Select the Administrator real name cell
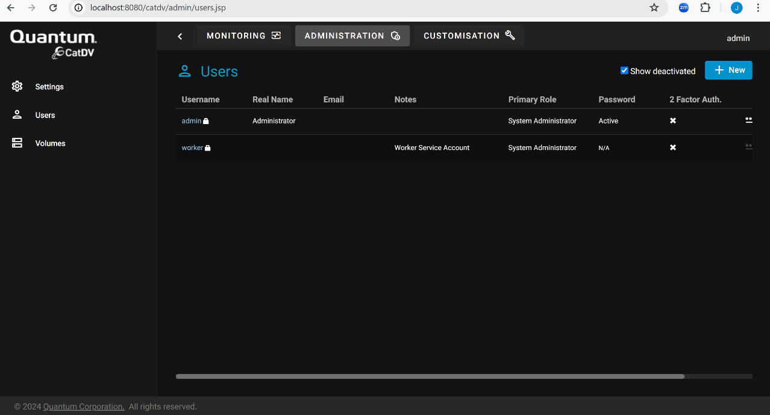 274,121
